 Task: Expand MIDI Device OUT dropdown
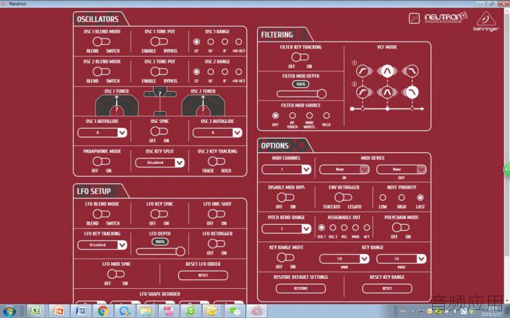[401, 169]
